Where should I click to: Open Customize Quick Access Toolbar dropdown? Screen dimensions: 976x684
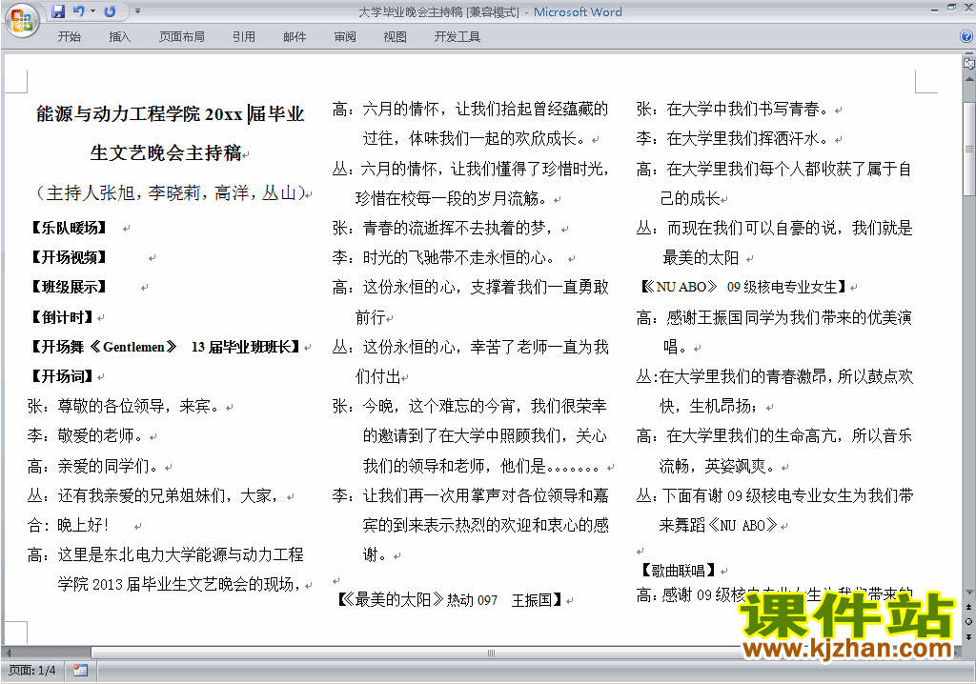137,11
